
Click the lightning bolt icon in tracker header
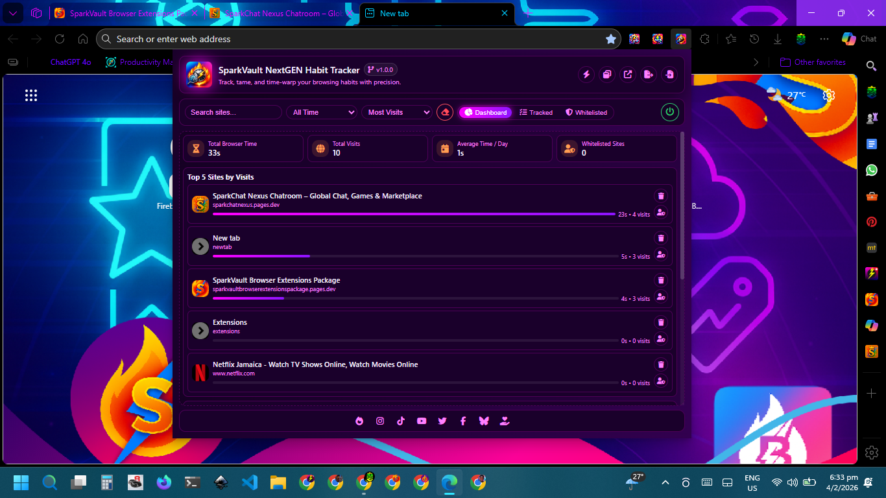[586, 75]
